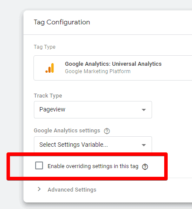Click the Google Marketing Platform subtitle
The width and height of the screenshot is (192, 209).
point(98,71)
